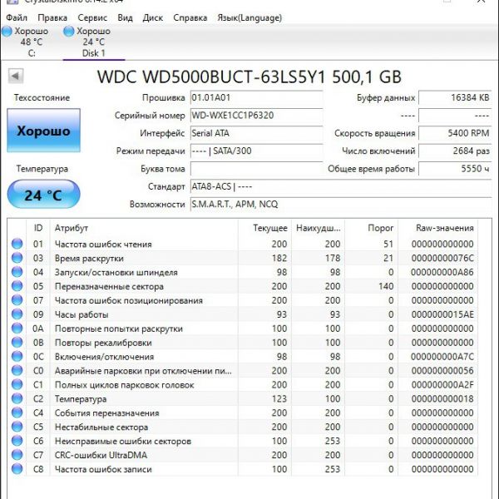Open the Диск menu

point(153,17)
